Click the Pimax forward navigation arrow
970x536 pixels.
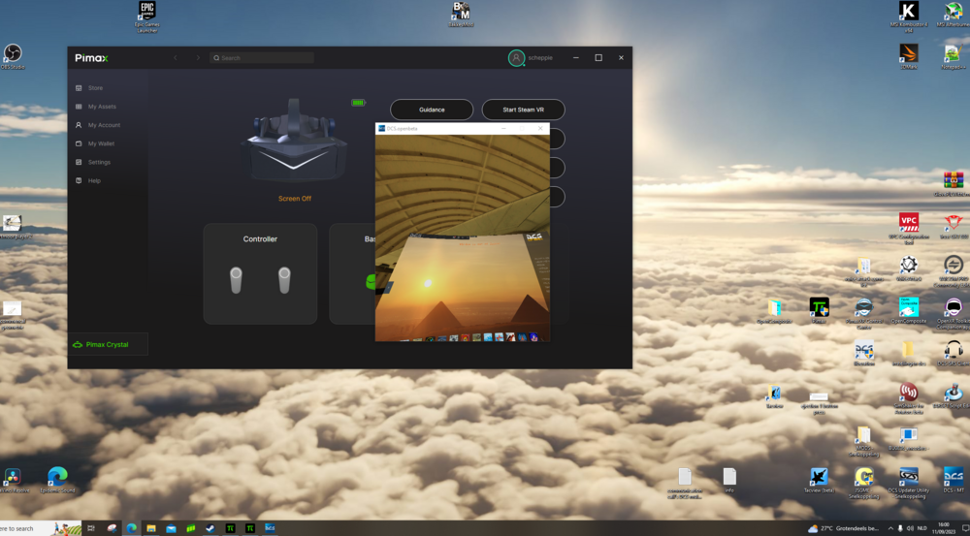198,57
